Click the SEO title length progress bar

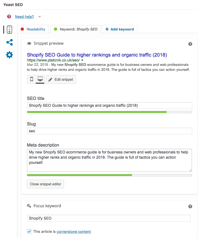point(109,112)
